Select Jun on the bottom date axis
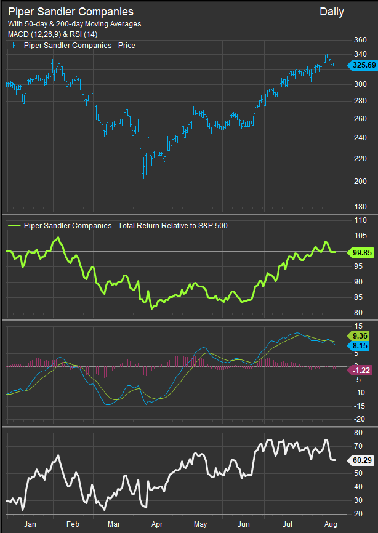Image resolution: width=378 pixels, height=533 pixels. pos(244,524)
